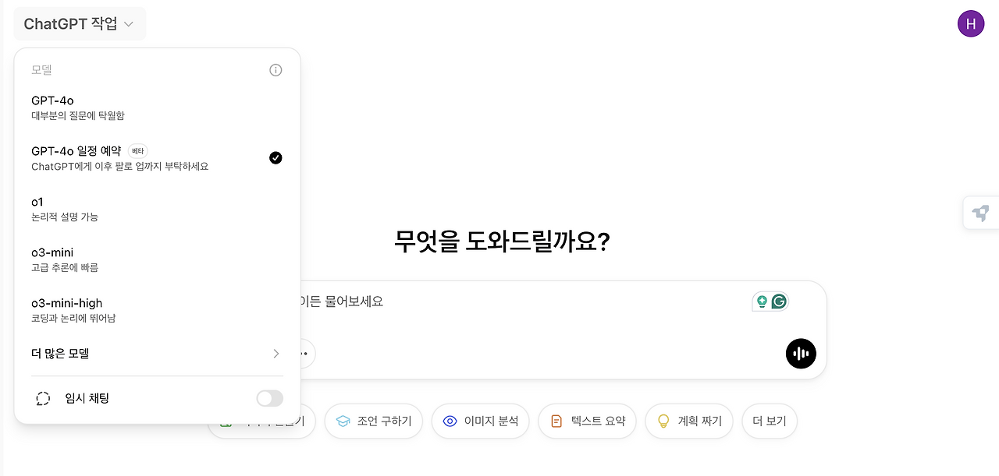
Task: Open the rocket icon side panel
Action: [x=981, y=213]
